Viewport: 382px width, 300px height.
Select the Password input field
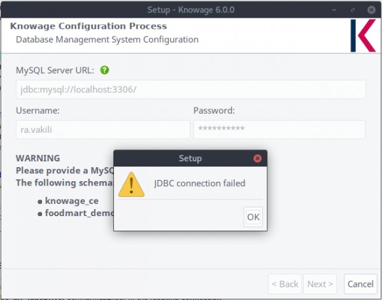(x=279, y=130)
